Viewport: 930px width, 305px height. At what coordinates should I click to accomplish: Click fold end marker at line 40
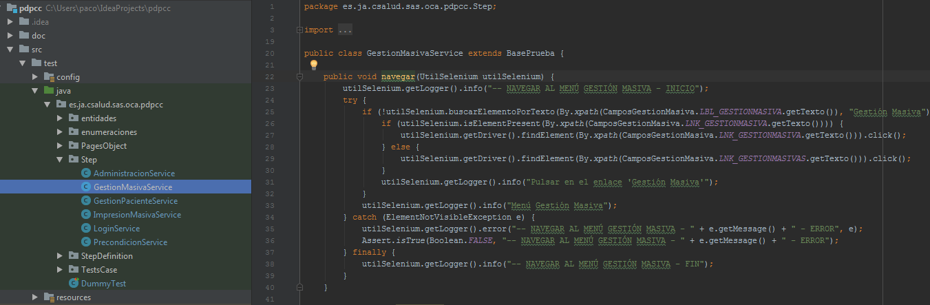299,286
